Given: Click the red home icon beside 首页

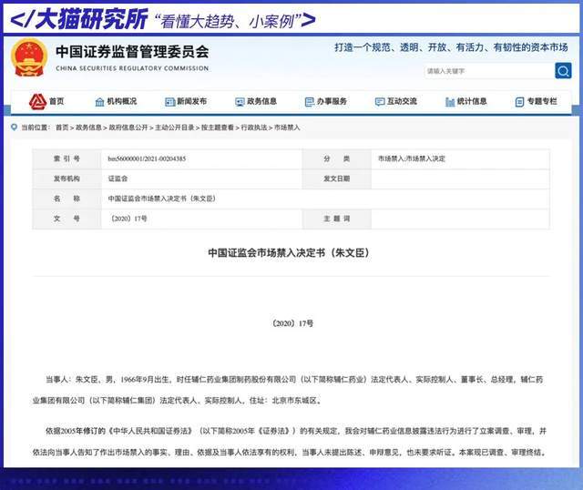Looking at the screenshot, I should tap(37, 101).
